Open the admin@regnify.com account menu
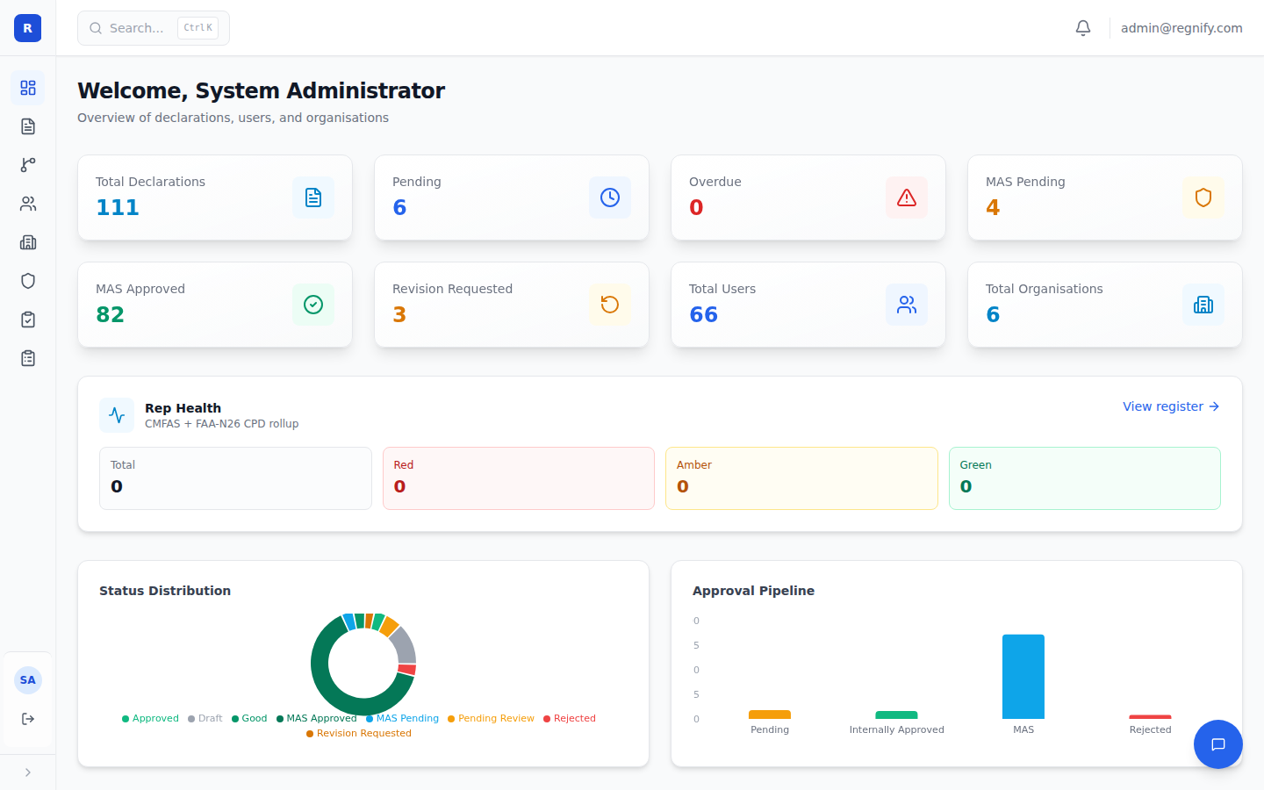 click(x=1181, y=28)
